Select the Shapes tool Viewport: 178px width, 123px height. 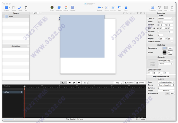tap(6, 7)
